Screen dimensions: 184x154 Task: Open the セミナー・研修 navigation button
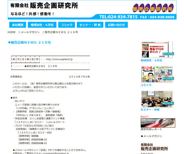(90, 25)
